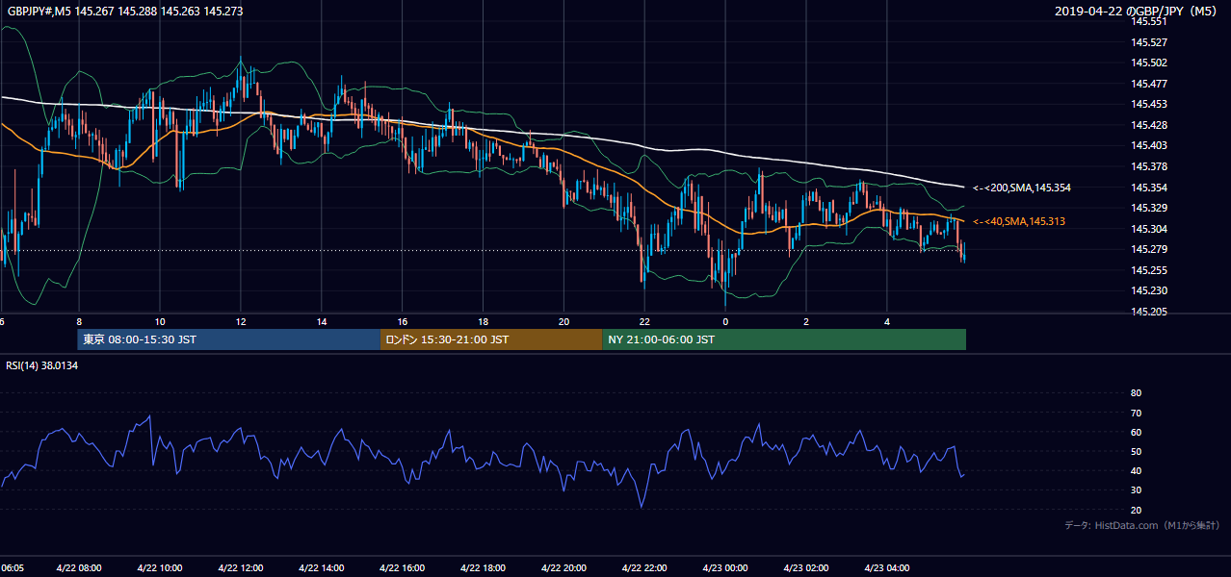This screenshot has height=577, width=1231.
Task: Click hour marker 0 below the price chart
Action: click(x=726, y=322)
